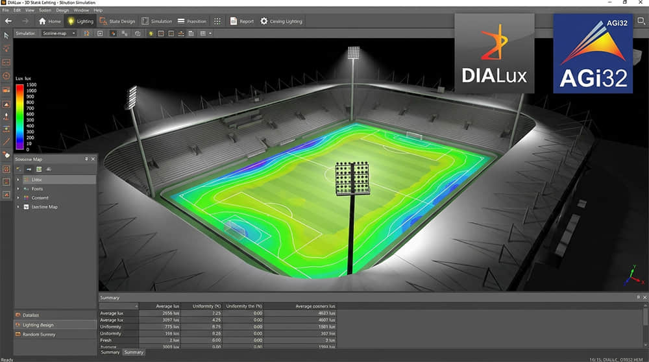649x362 pixels.
Task: Click the Pransition toolbar button
Action: pos(192,21)
